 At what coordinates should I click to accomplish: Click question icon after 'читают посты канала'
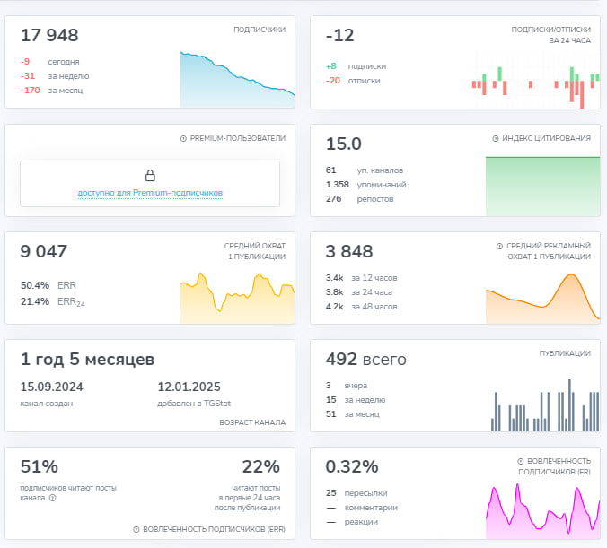53,498
